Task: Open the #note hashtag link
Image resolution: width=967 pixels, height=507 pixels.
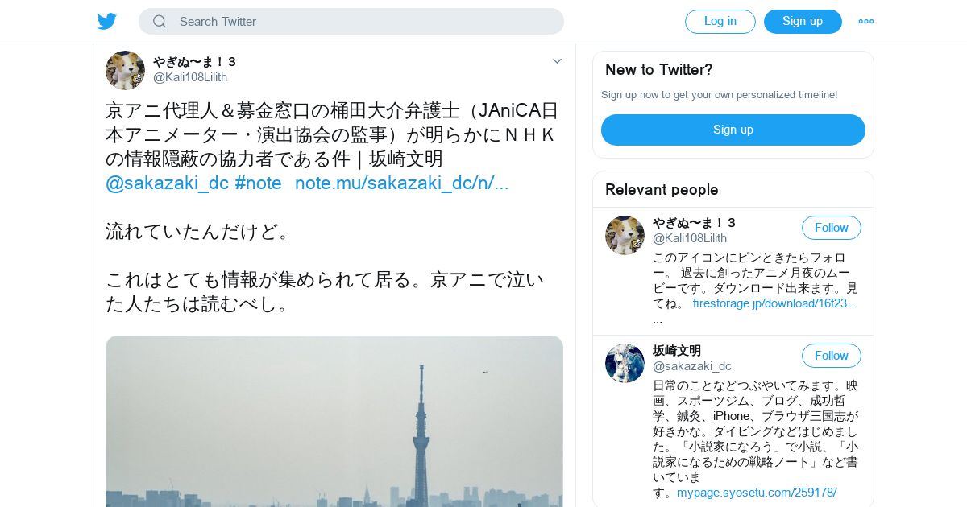Action: tap(258, 183)
